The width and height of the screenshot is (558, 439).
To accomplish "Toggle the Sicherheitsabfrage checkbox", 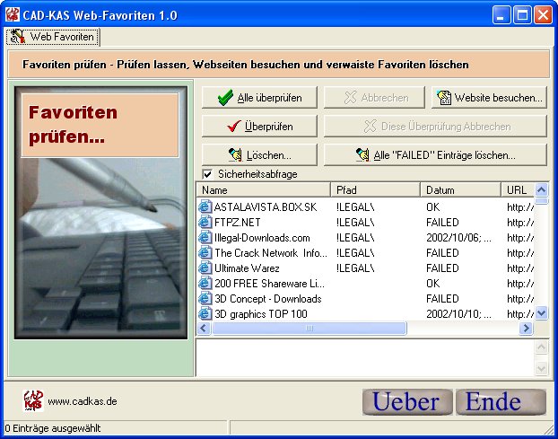I will tap(208, 174).
